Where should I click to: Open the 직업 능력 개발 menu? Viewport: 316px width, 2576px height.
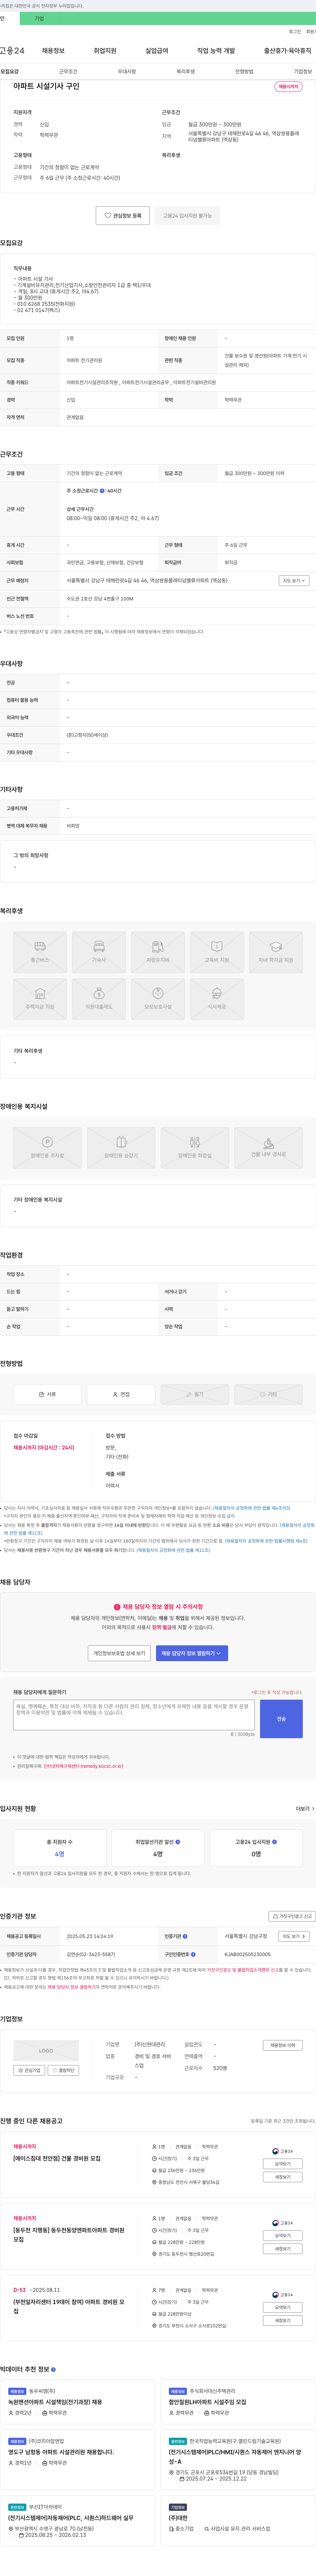[216, 51]
